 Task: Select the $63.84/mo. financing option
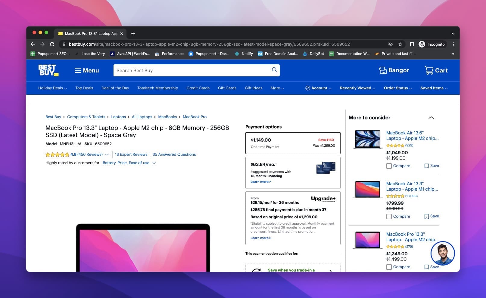(x=293, y=173)
